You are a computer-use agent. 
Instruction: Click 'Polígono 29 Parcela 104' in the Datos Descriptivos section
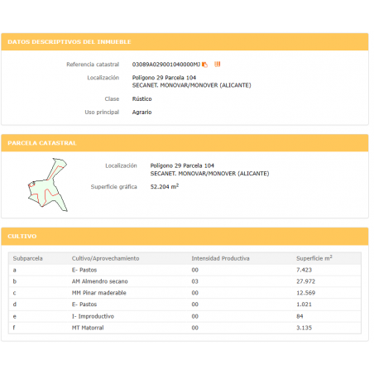(x=164, y=78)
